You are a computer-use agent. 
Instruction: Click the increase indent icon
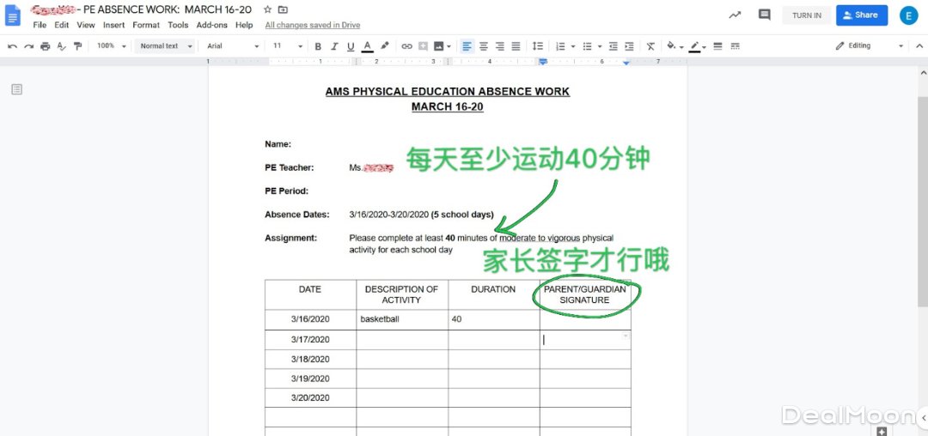pyautogui.click(x=629, y=46)
